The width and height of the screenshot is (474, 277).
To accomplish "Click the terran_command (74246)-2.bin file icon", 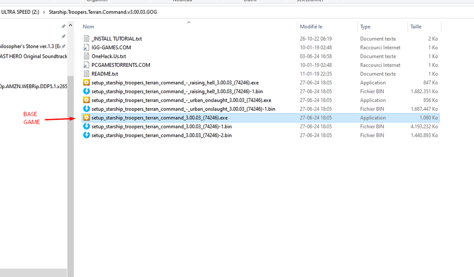I will coord(86,135).
